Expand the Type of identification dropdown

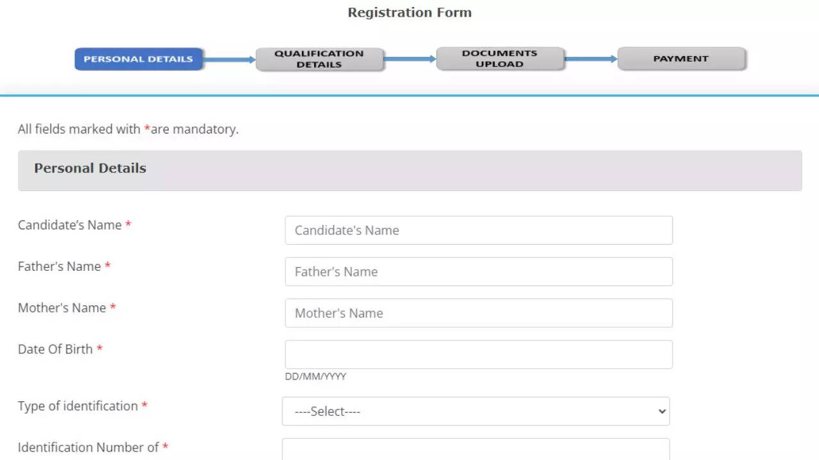pos(475,411)
